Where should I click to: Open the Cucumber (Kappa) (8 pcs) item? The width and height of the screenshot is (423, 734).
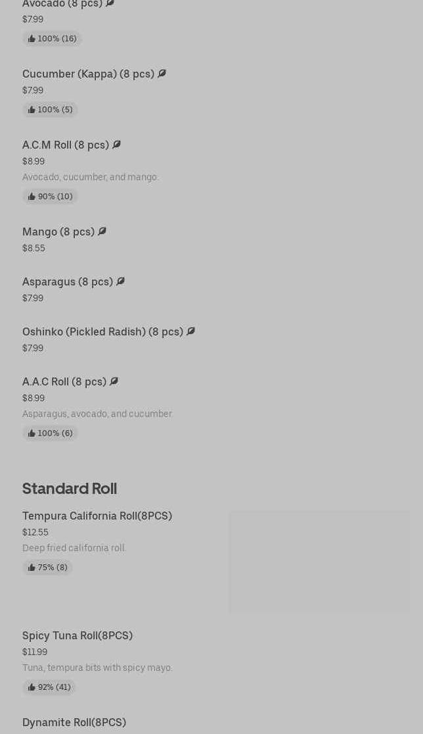[x=88, y=74]
